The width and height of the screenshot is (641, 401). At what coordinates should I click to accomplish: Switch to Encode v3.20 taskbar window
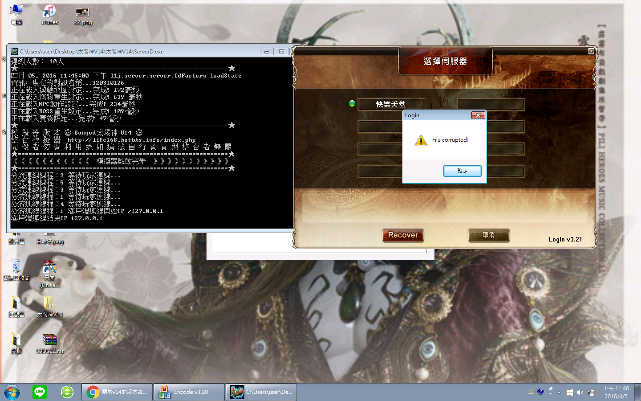[x=189, y=392]
